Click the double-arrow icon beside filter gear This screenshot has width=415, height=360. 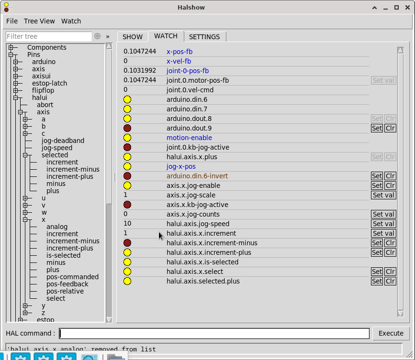108,37
